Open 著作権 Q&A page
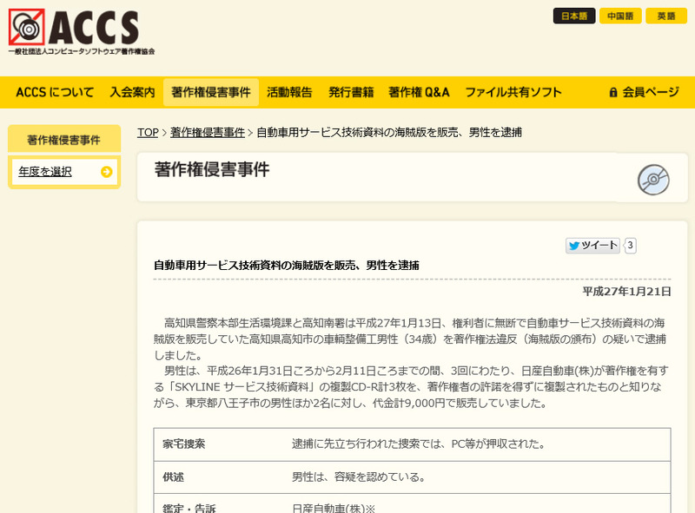This screenshot has height=513, width=695. pyautogui.click(x=419, y=92)
